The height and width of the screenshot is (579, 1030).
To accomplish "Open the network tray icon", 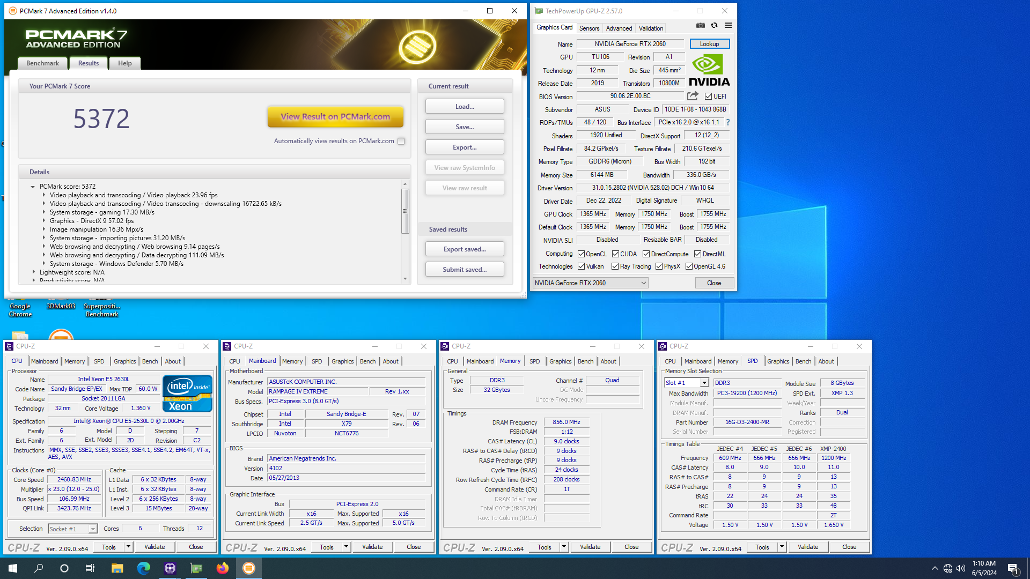I will [x=948, y=568].
